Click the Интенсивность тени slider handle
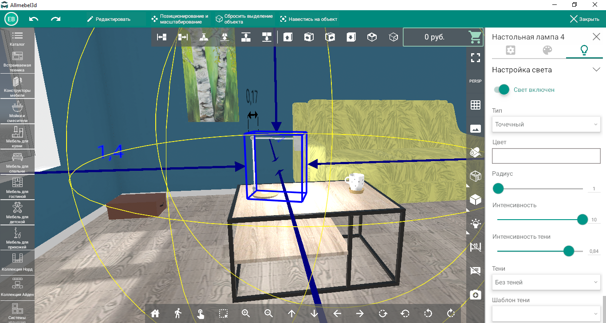This screenshot has width=606, height=323. tap(569, 251)
